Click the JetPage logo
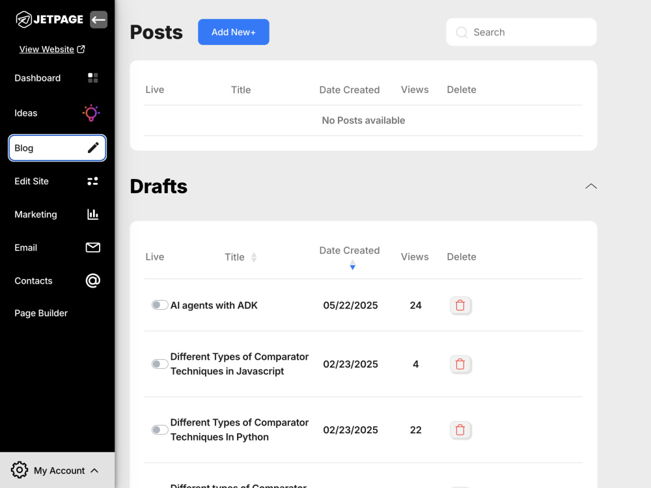651x488 pixels. pos(49,19)
